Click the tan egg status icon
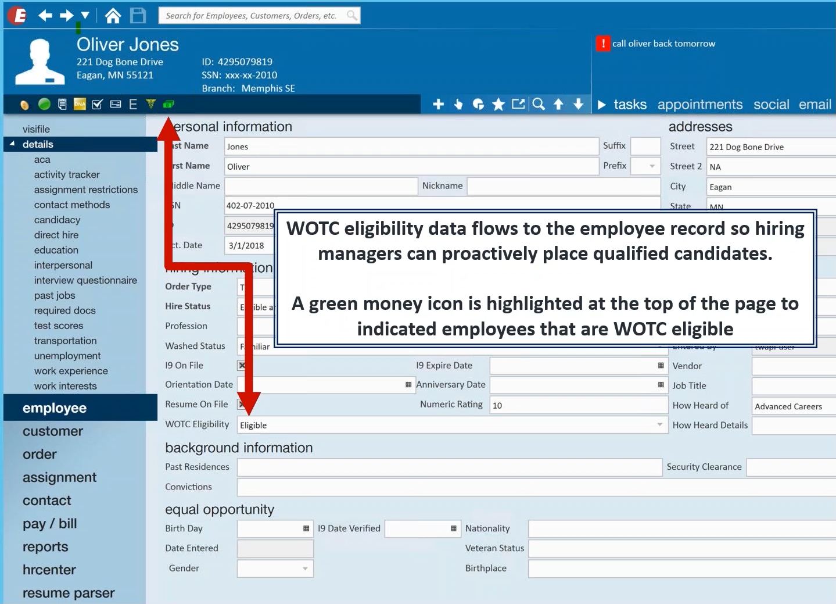836x604 pixels. pos(24,105)
